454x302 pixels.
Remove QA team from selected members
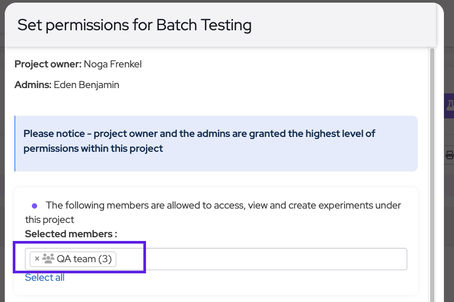click(37, 258)
